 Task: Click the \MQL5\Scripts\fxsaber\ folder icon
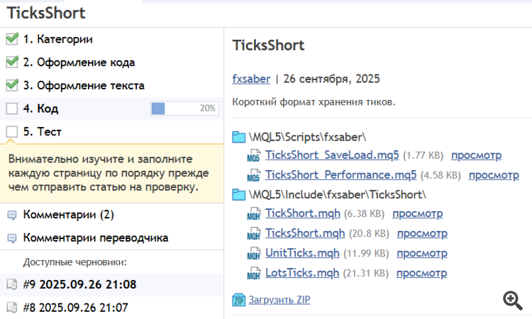point(239,136)
